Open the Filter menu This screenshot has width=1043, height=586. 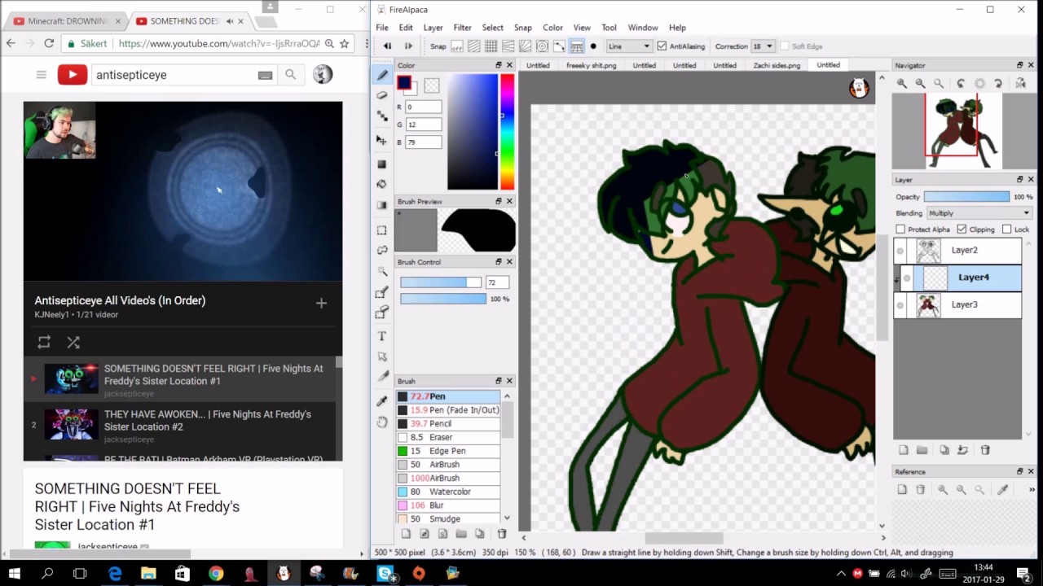point(462,28)
